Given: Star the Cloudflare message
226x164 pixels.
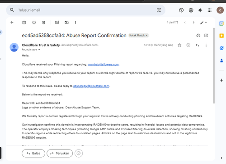Looking at the screenshot, I should click(179, 45).
